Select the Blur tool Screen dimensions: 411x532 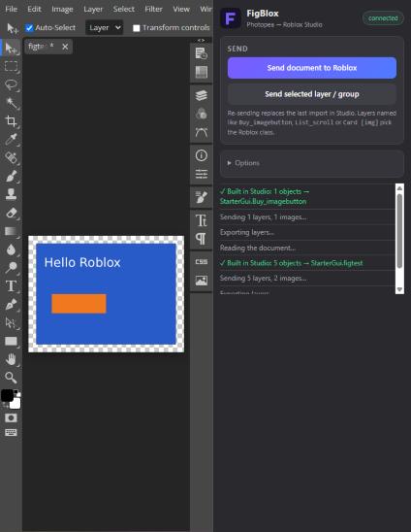point(11,249)
